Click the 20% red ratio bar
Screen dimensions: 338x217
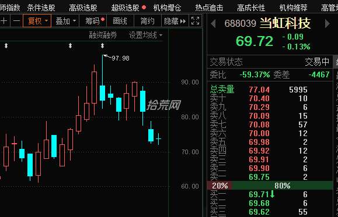pyautogui.click(x=219, y=186)
